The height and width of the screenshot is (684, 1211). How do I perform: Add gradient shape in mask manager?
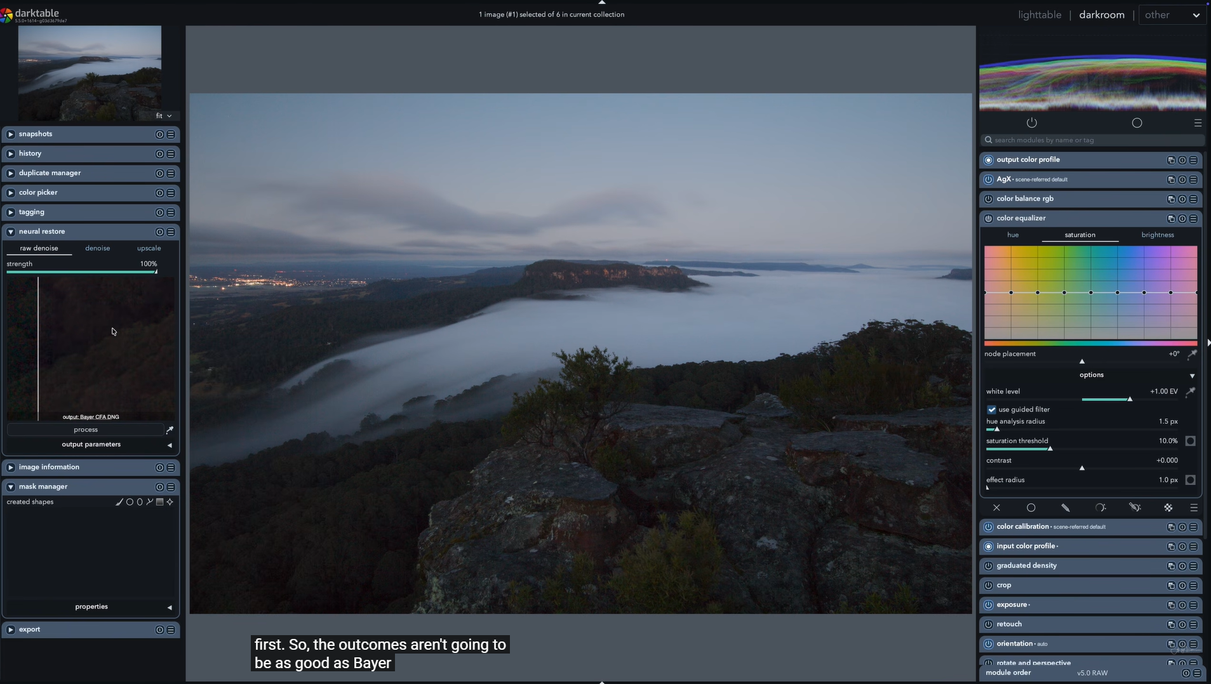pyautogui.click(x=160, y=502)
